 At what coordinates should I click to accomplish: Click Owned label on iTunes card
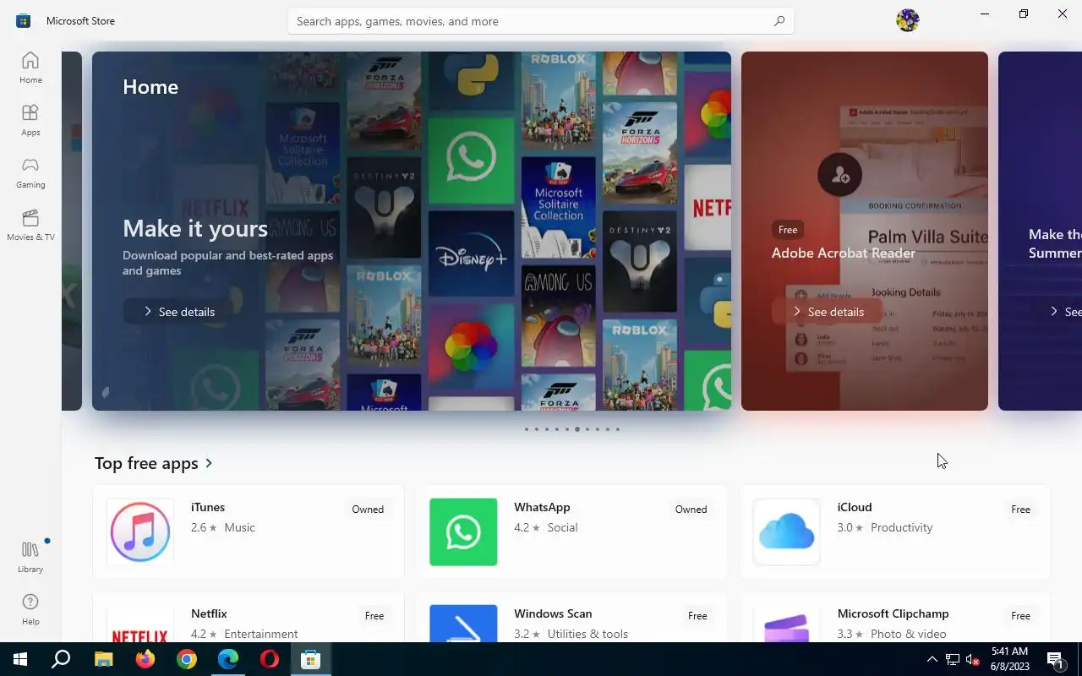click(368, 510)
